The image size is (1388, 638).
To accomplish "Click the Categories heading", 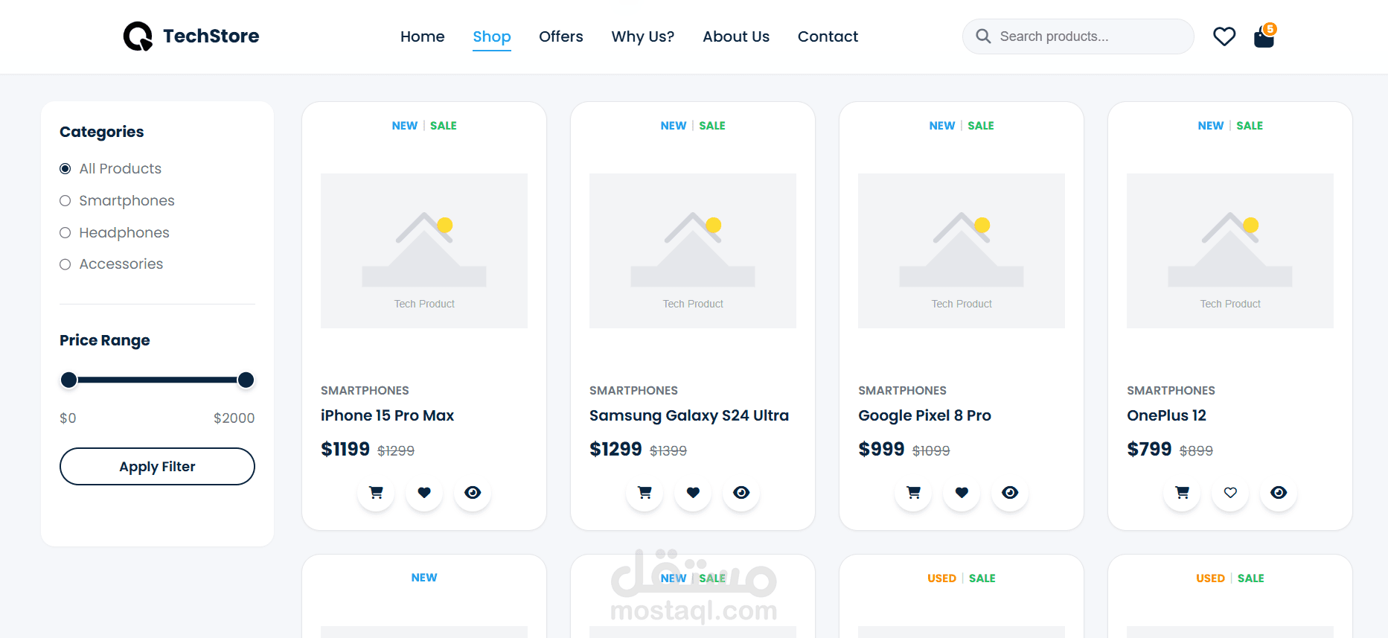I will click(x=102, y=132).
